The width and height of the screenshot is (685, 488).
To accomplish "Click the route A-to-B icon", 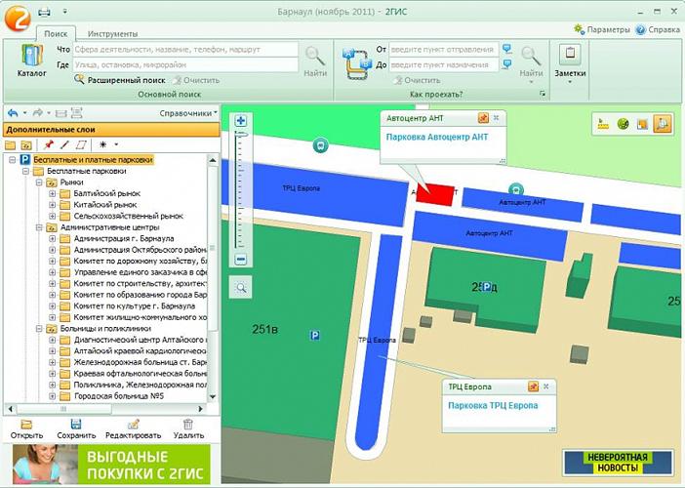I will pos(357,64).
